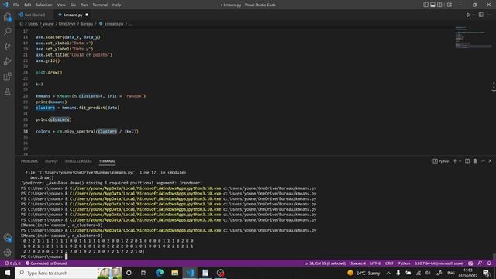
Task: Change line endings via CRLF item
Action: click(x=389, y=263)
